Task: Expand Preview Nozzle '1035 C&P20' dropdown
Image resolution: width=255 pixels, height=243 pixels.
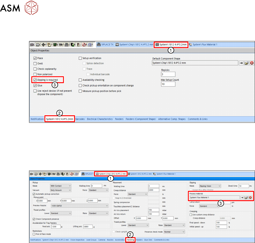Action: pos(80,206)
